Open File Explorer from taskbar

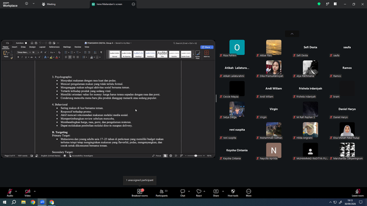pyautogui.click(x=24, y=202)
